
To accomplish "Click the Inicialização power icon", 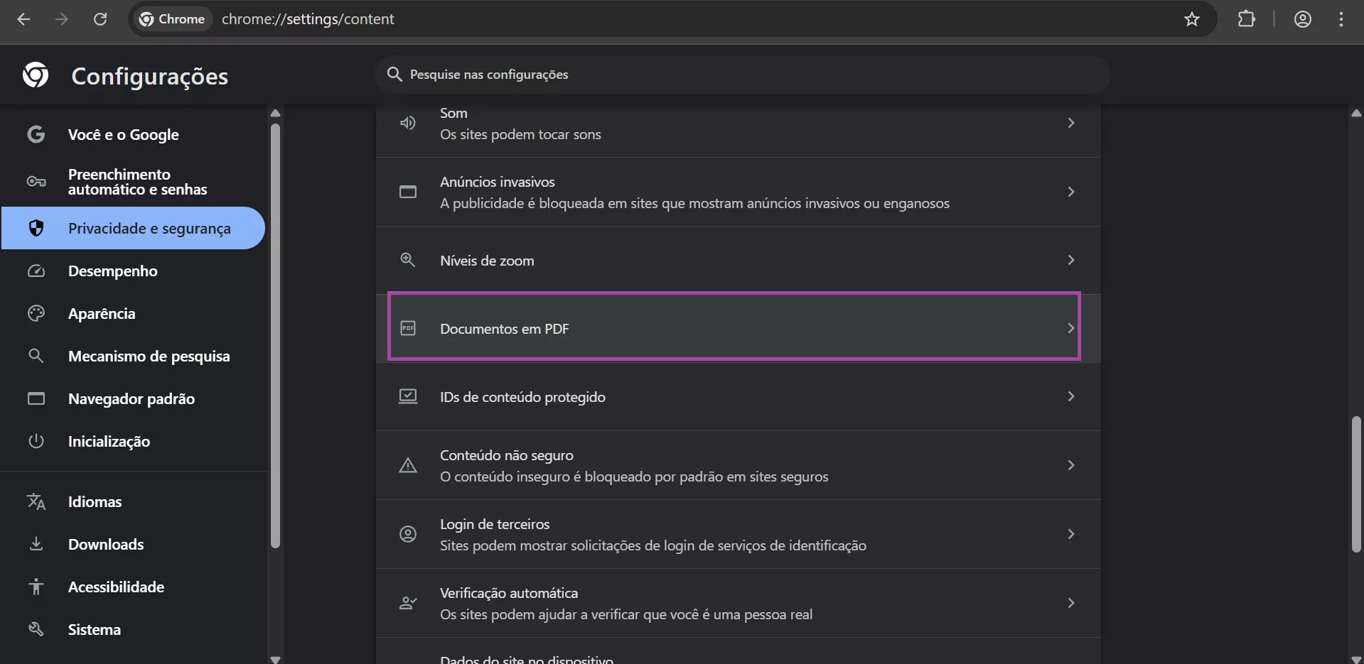I will [36, 441].
